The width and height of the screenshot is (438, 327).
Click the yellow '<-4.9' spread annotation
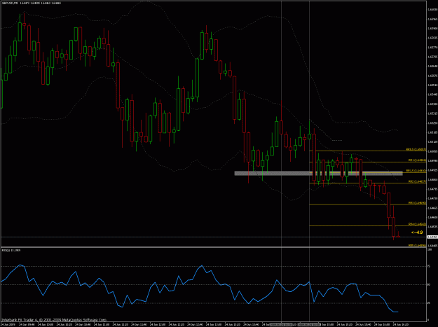click(417, 232)
